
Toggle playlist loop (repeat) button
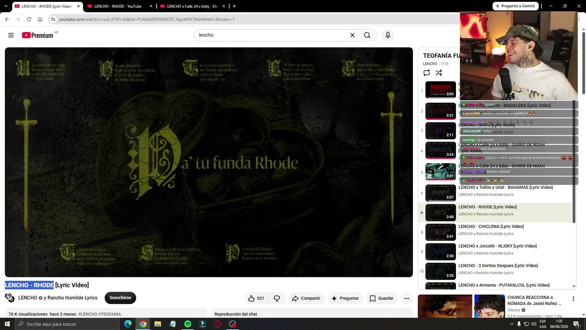click(x=427, y=73)
